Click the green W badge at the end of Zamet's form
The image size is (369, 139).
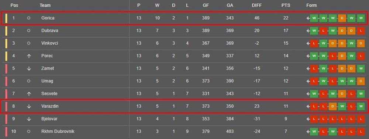pyautogui.click(x=361, y=68)
